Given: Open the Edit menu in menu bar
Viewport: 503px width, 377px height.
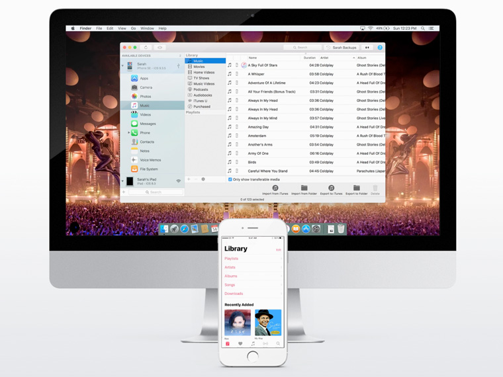Looking at the screenshot, I should [x=110, y=28].
